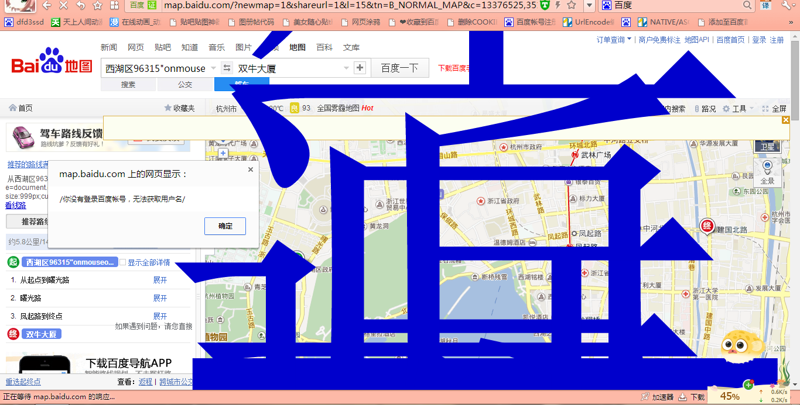
Task: Open 全国雾霾地图 haze map link
Action: [x=338, y=109]
